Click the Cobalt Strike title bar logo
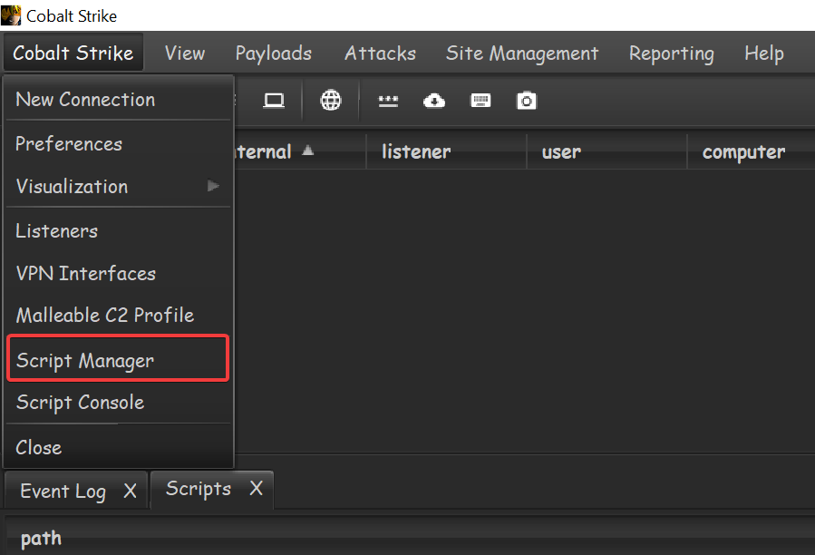The image size is (815, 555). (x=11, y=15)
